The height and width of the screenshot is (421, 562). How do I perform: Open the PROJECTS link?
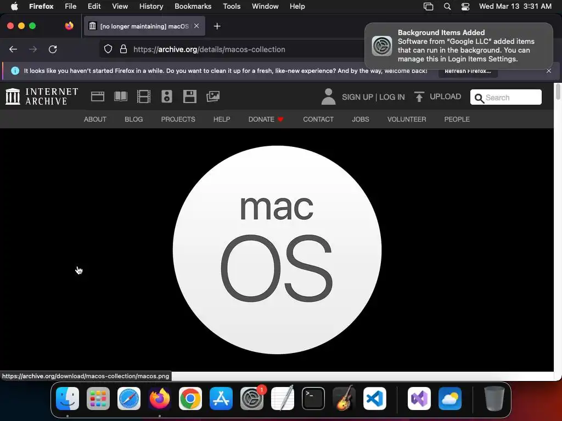tap(178, 119)
